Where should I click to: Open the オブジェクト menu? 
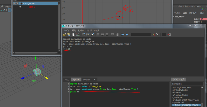coord(193,13)
